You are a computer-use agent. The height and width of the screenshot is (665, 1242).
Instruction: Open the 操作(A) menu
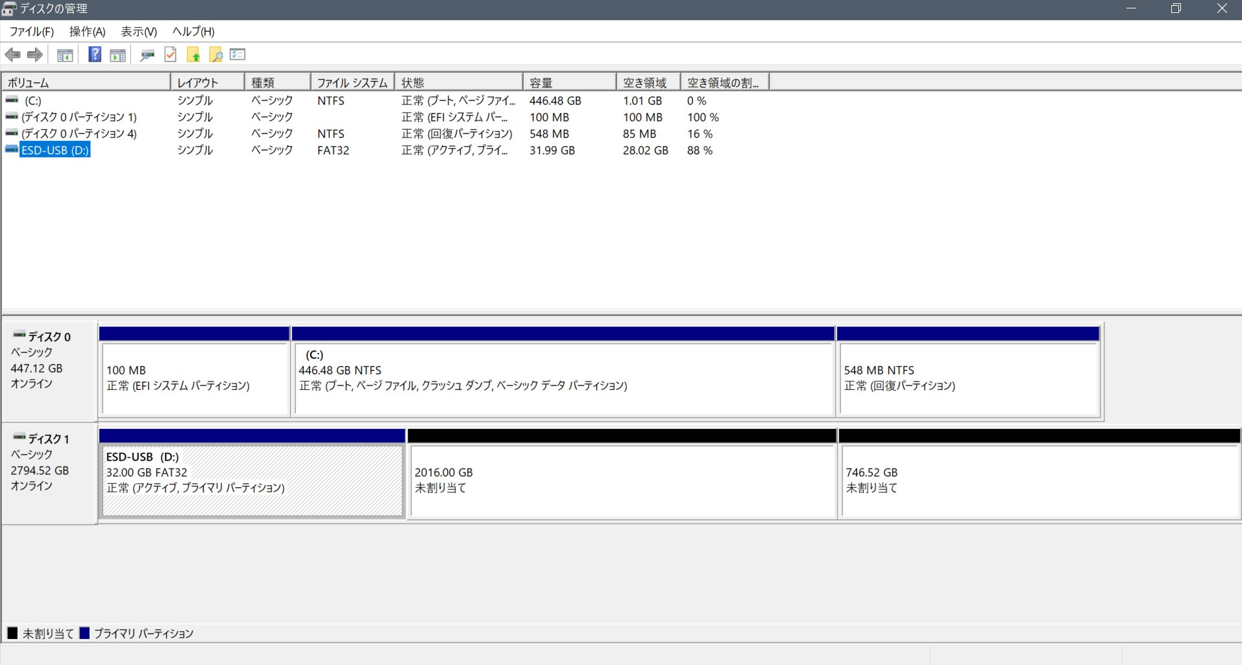(87, 31)
